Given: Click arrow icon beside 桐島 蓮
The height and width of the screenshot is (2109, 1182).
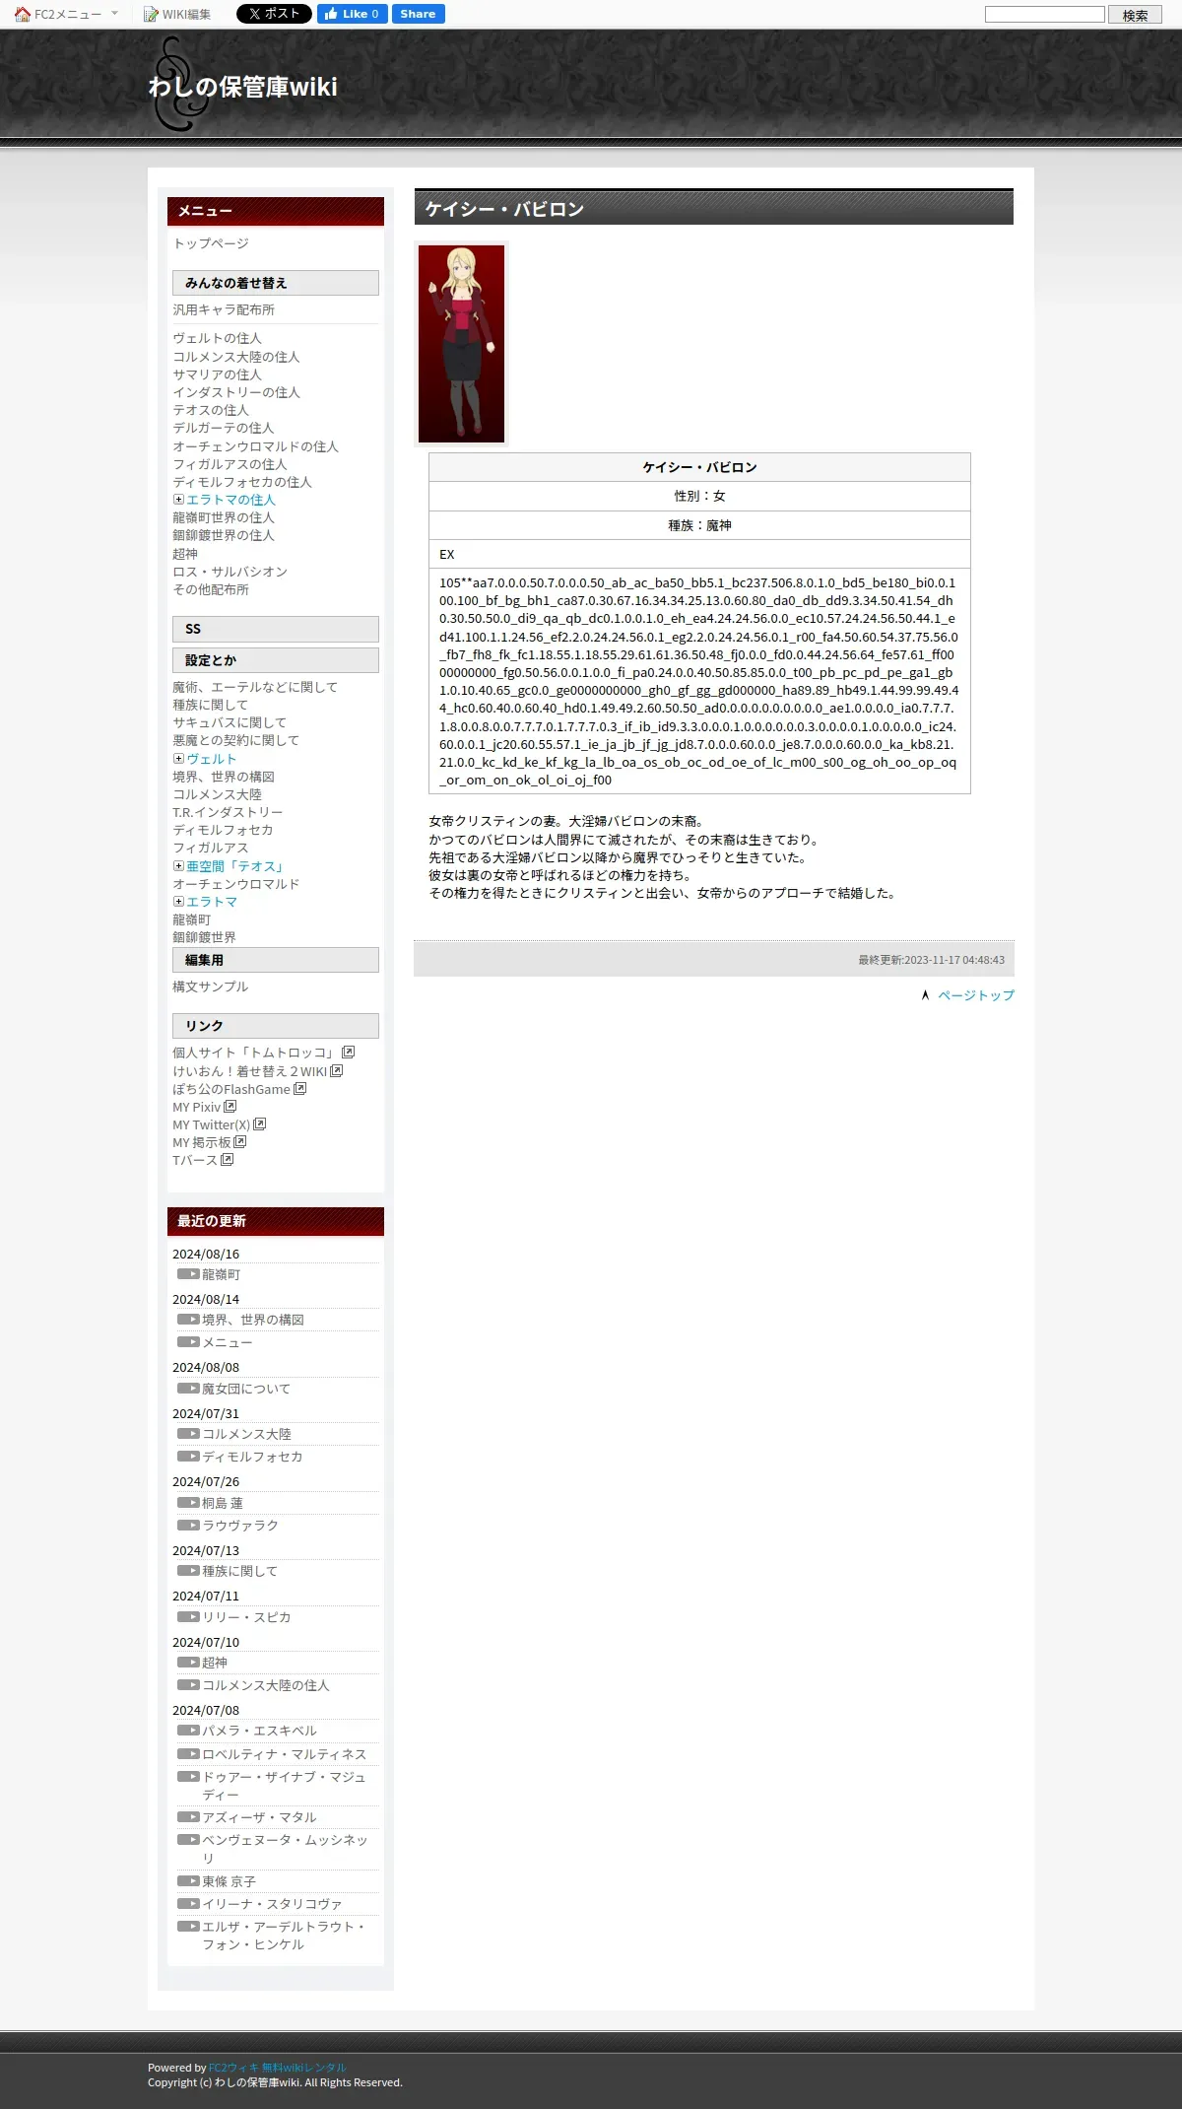Looking at the screenshot, I should (188, 1503).
